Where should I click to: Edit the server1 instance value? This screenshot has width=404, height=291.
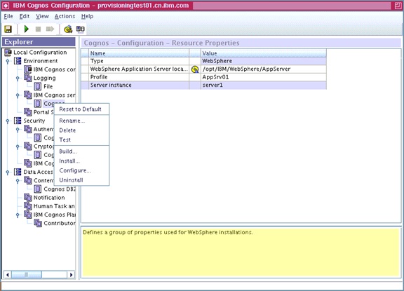(263, 85)
